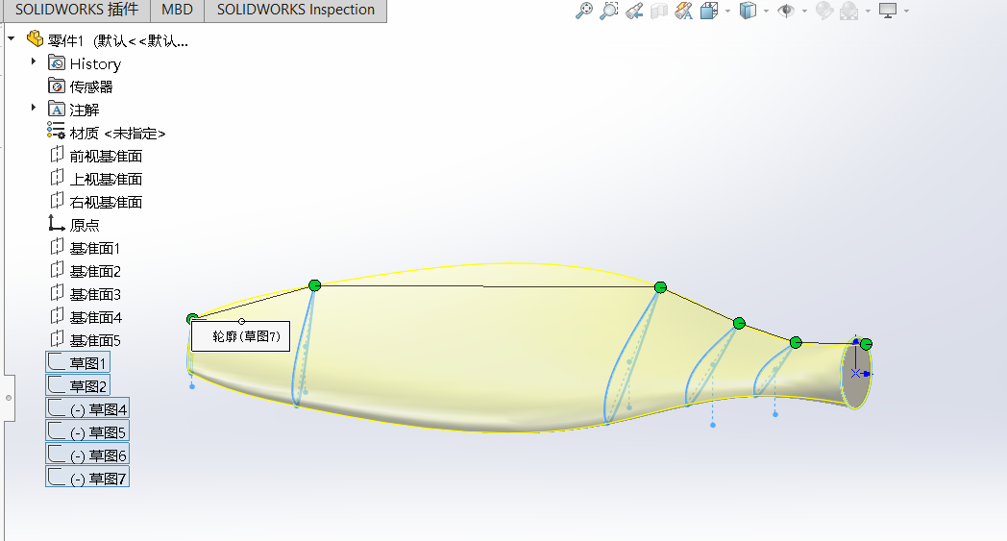Image resolution: width=1007 pixels, height=541 pixels.
Task: Expand the History folder
Action: 34,61
